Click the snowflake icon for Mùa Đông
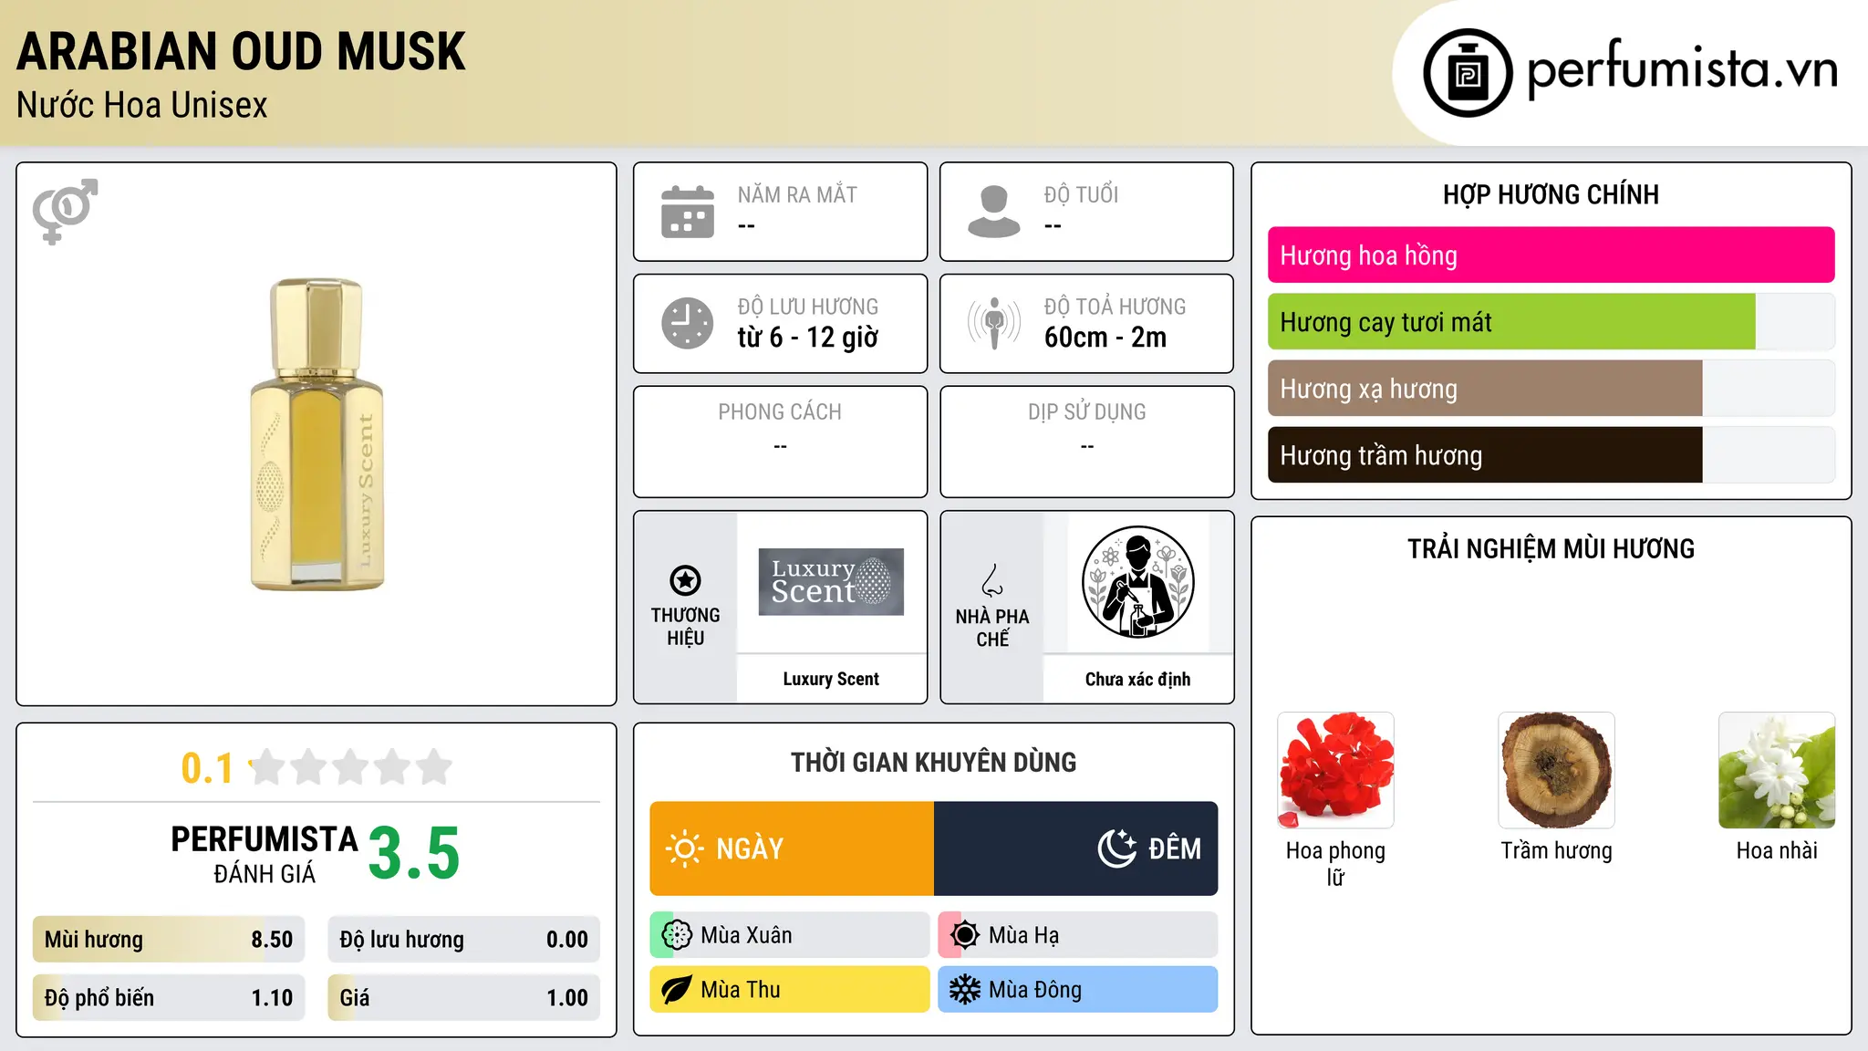This screenshot has height=1051, width=1868. point(964,990)
